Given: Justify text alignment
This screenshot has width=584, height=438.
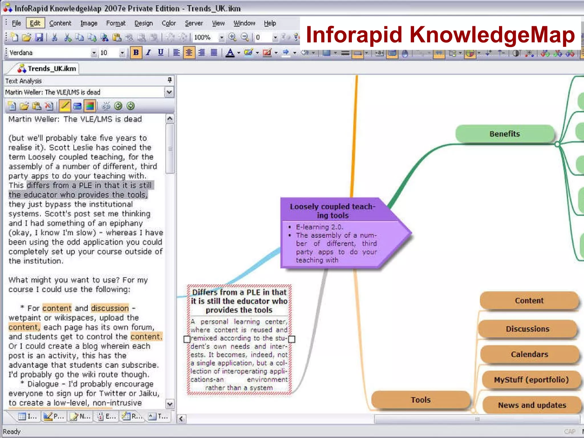Looking at the screenshot, I should (x=214, y=53).
